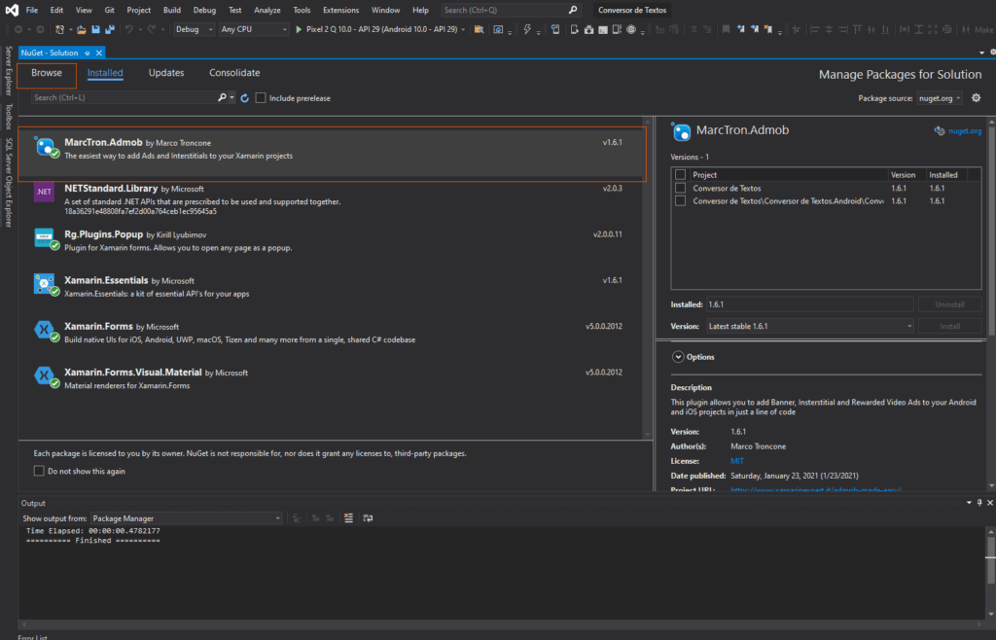996x640 pixels.
Task: Click the NuGet package search field
Action: pyautogui.click(x=124, y=98)
